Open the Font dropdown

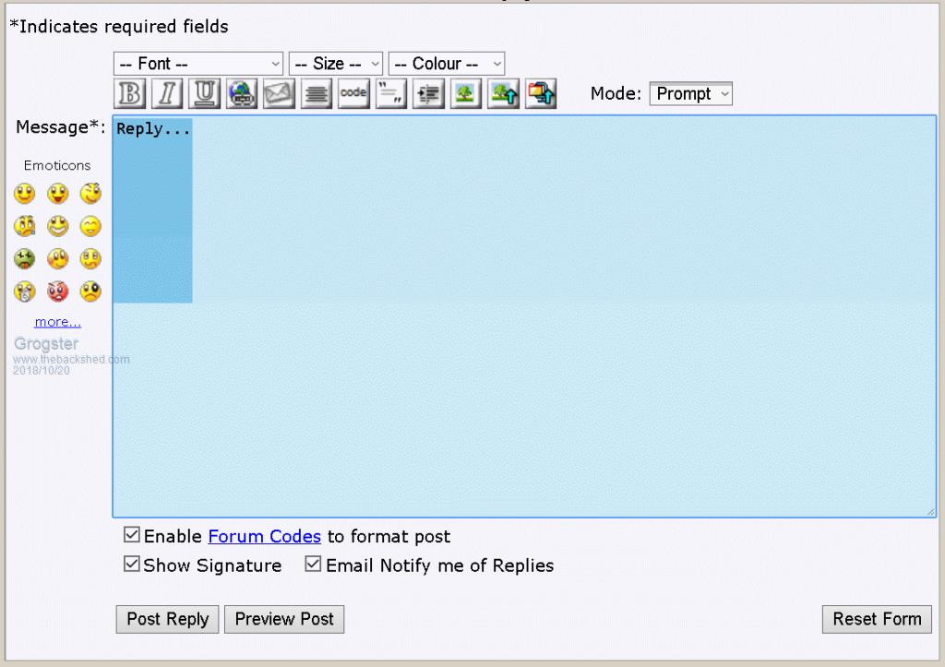(198, 64)
